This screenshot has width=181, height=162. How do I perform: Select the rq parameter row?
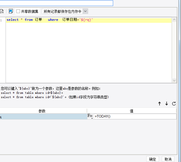[x=44, y=116]
